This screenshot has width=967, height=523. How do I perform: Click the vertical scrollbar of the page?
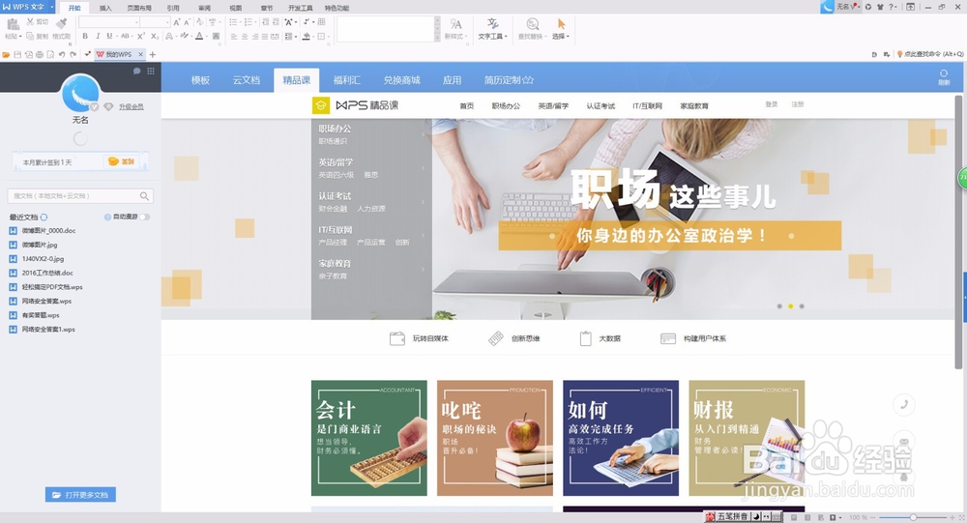959,232
